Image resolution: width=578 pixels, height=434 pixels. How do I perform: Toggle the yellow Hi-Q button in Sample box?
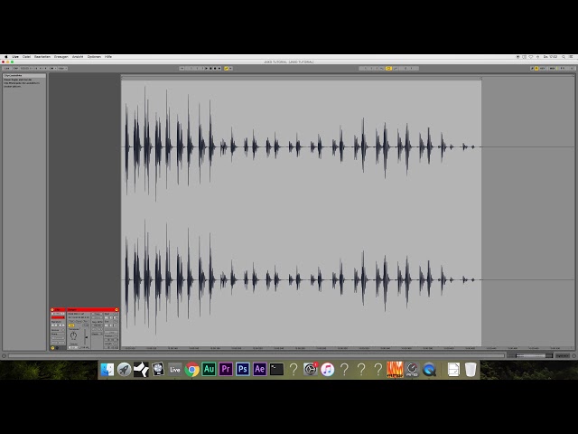[71, 325]
